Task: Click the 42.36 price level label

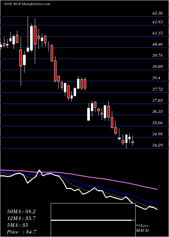Action: (158, 13)
